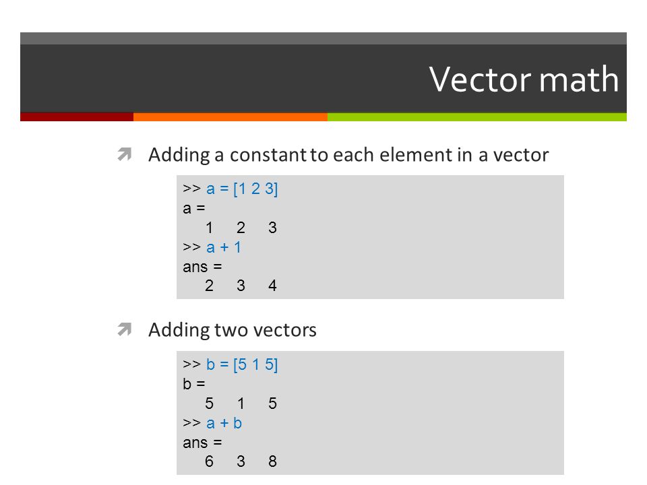
Task: Click the arrow bullet beside 'Adding two vectors'
Action: (x=124, y=329)
